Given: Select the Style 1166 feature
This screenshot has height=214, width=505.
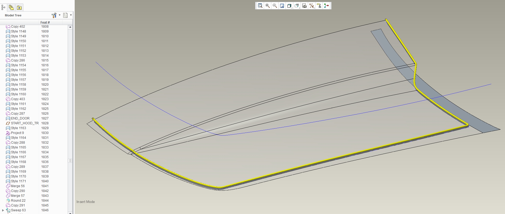Looking at the screenshot, I should tap(19, 152).
